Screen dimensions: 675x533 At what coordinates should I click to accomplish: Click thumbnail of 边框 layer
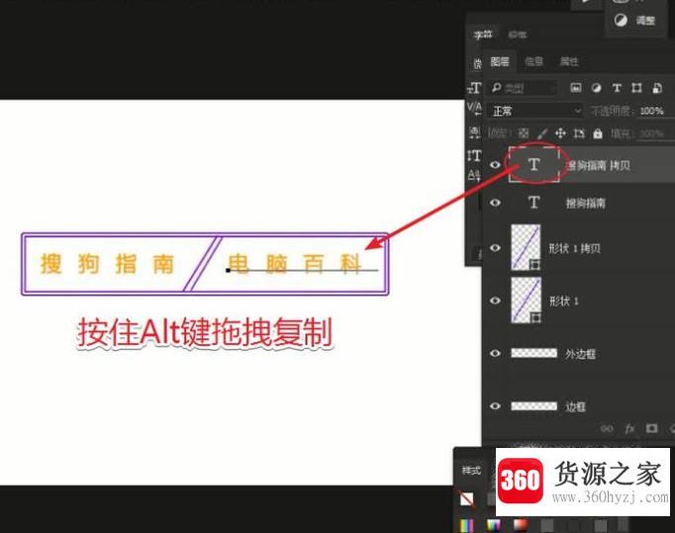(x=533, y=405)
